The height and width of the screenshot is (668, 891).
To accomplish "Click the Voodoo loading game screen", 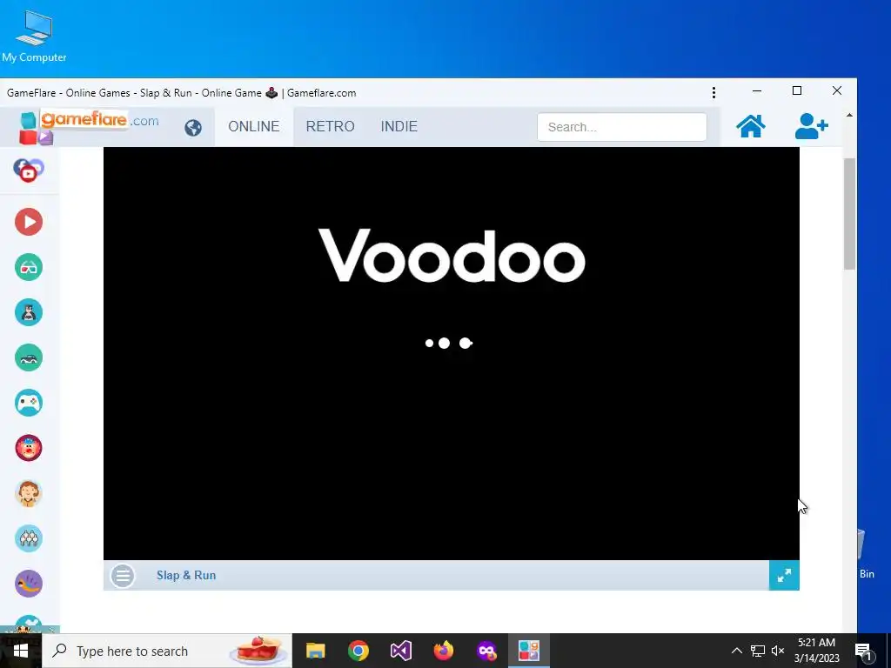I will (x=452, y=353).
